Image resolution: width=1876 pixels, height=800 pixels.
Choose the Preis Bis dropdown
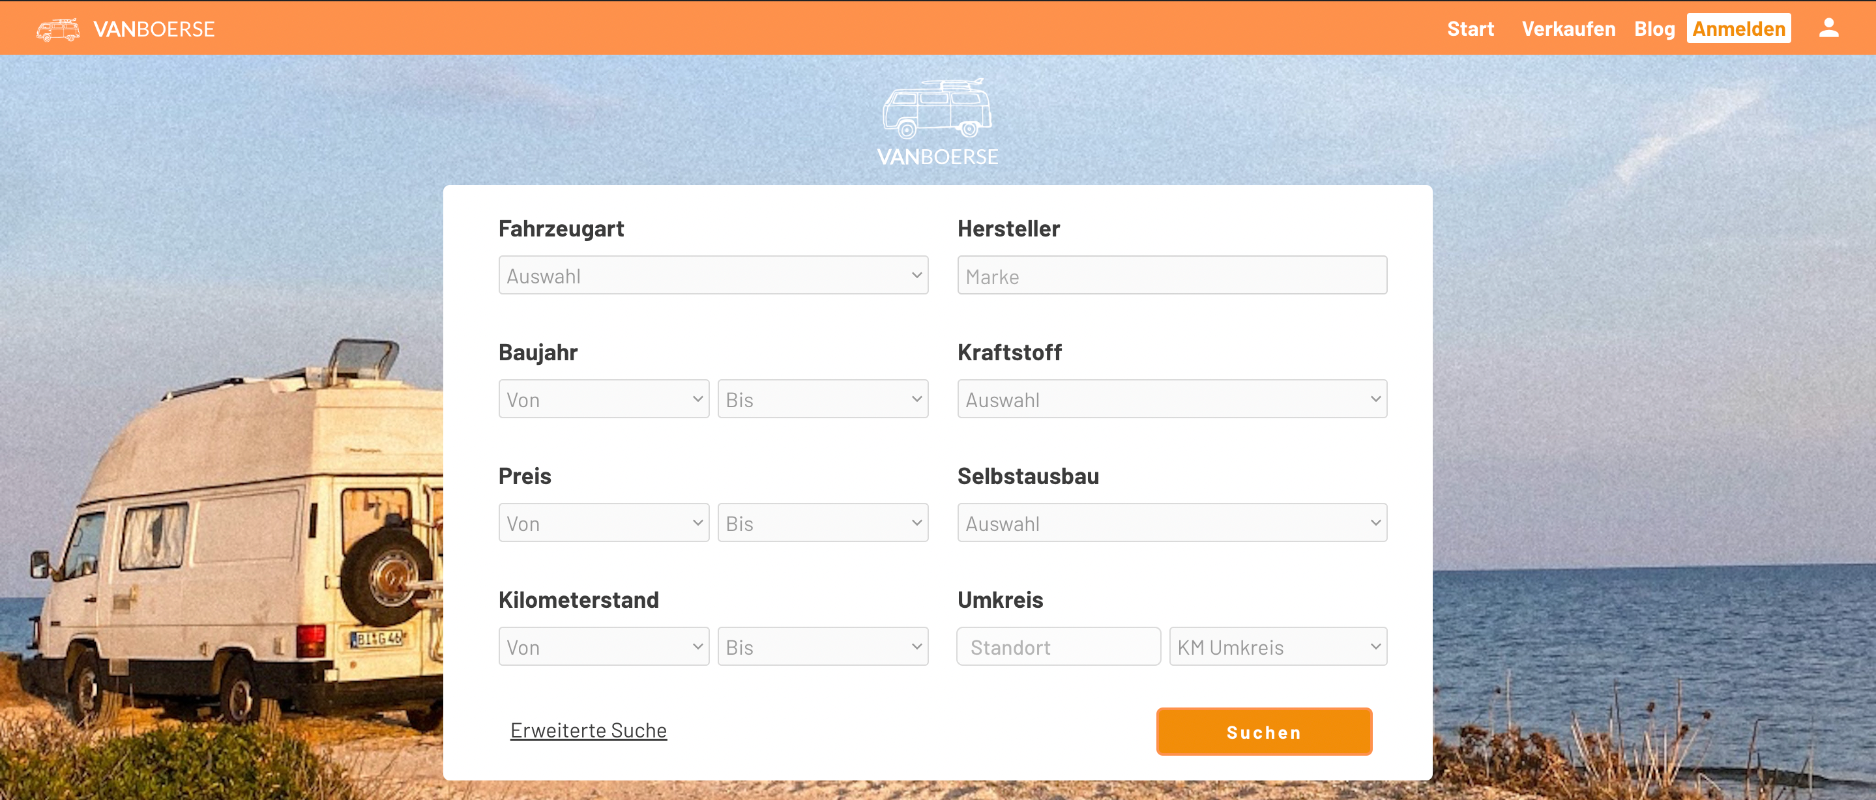[822, 522]
